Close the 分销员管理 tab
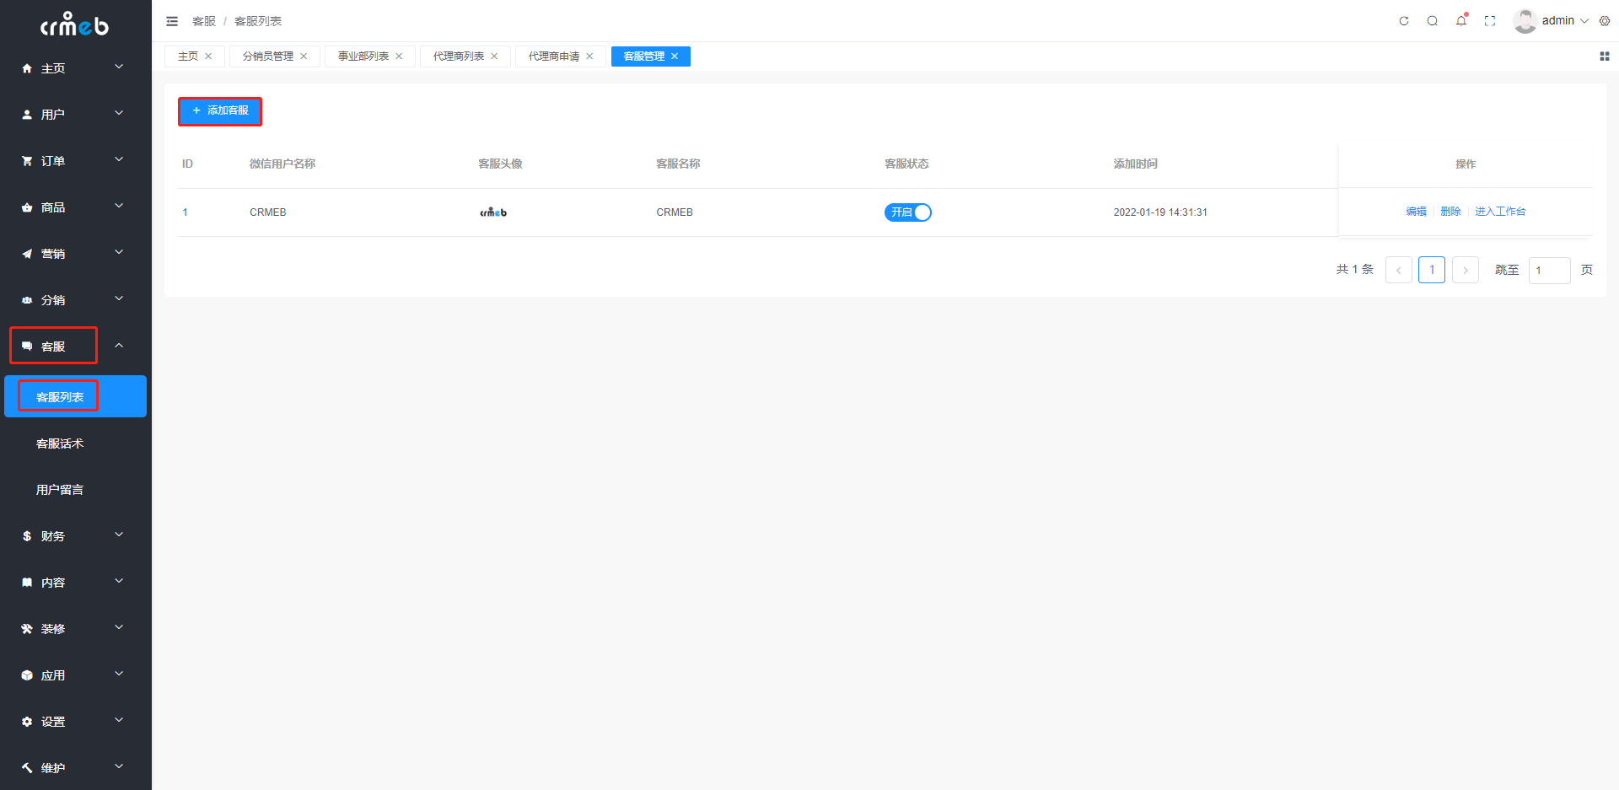 [304, 56]
